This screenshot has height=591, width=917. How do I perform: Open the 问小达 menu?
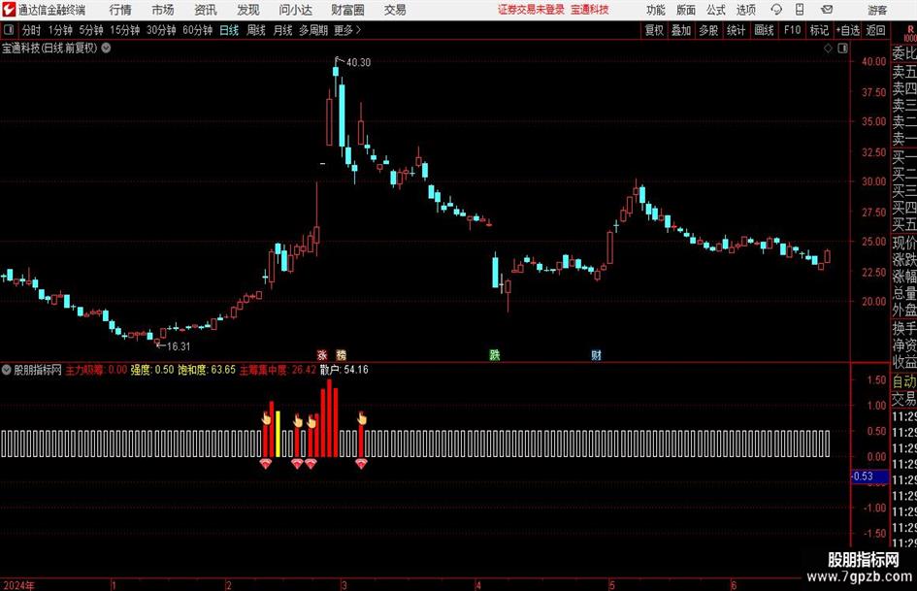click(295, 10)
